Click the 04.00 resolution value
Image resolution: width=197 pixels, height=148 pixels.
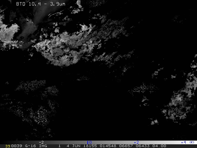coord(159,146)
